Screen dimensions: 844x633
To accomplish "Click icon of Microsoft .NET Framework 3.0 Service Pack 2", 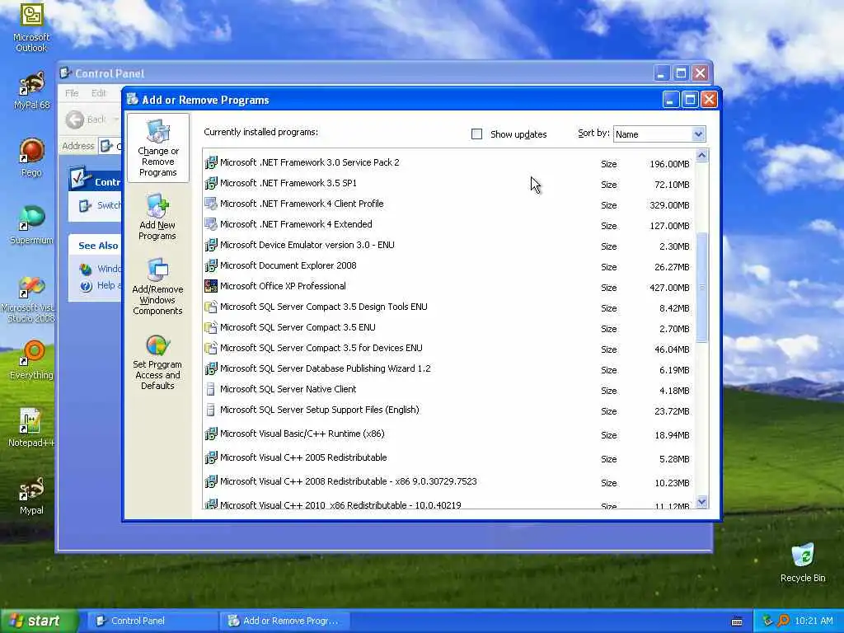I will (211, 162).
